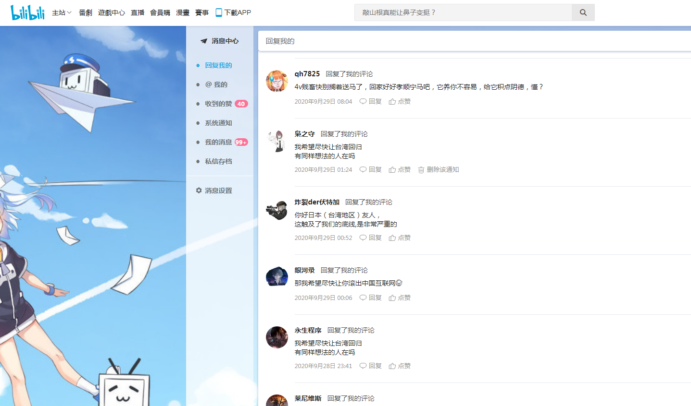Like 銀河录's comment via thumbs-up icon

[392, 298]
